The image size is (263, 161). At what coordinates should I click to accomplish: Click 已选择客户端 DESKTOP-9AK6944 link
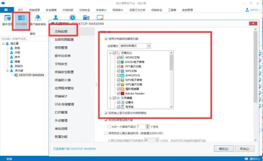click(75, 149)
